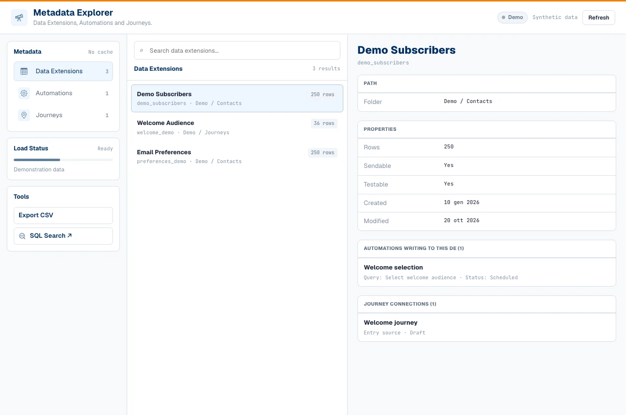Switch to the Automations section

(63, 93)
